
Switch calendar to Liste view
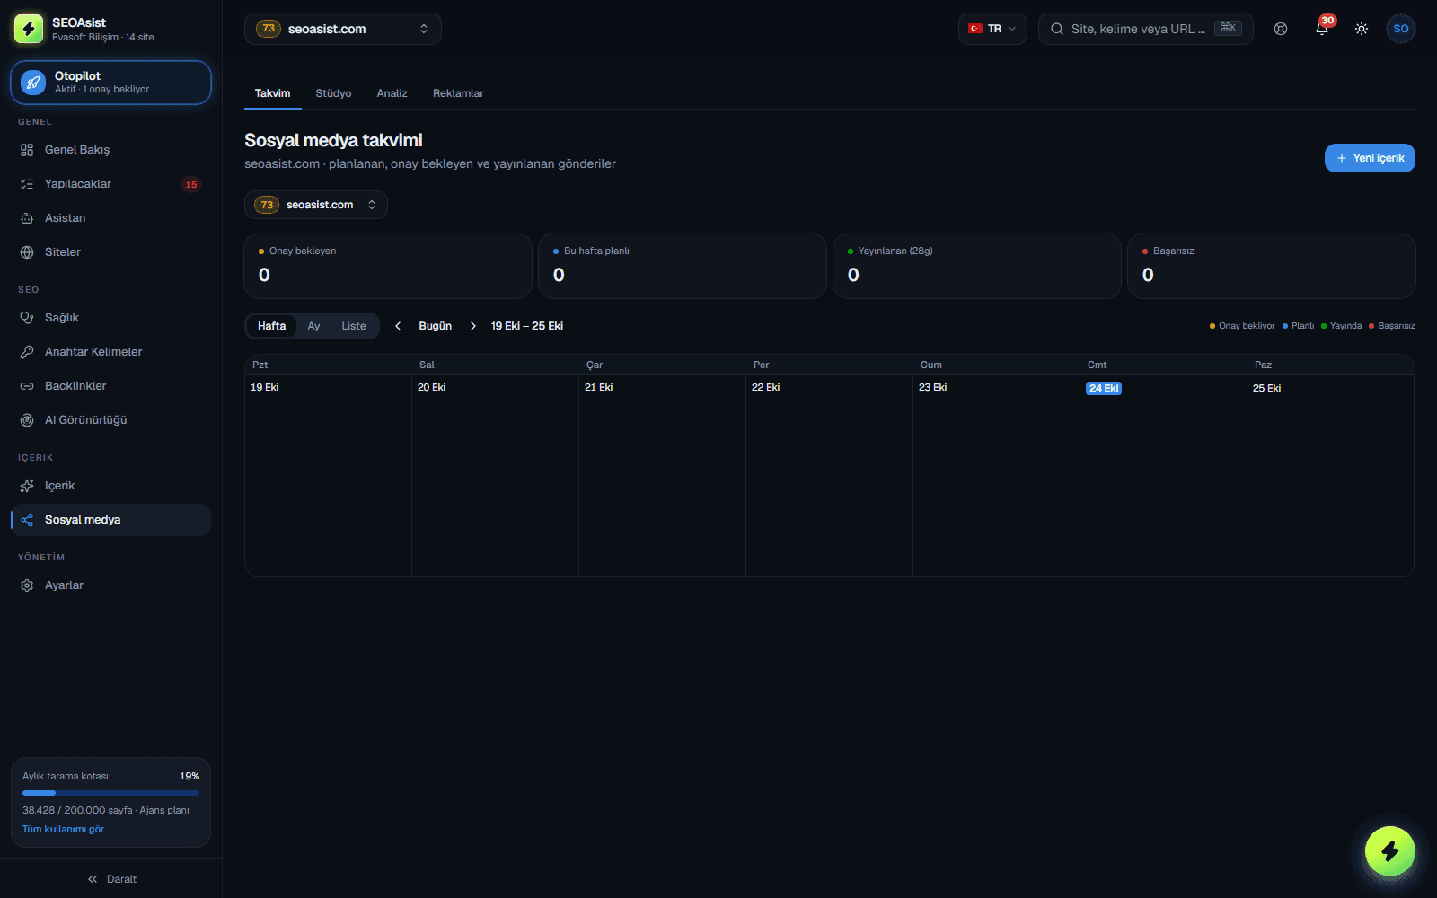coord(354,326)
